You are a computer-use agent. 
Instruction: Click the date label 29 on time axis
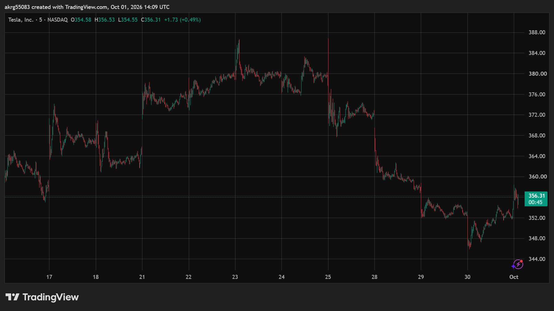click(421, 277)
